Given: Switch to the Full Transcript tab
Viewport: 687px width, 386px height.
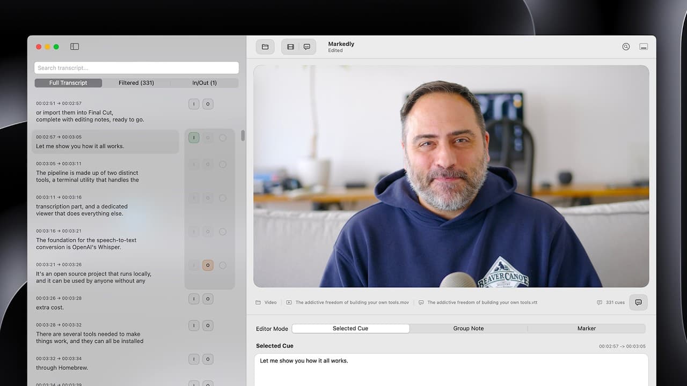Looking at the screenshot, I should pyautogui.click(x=68, y=83).
